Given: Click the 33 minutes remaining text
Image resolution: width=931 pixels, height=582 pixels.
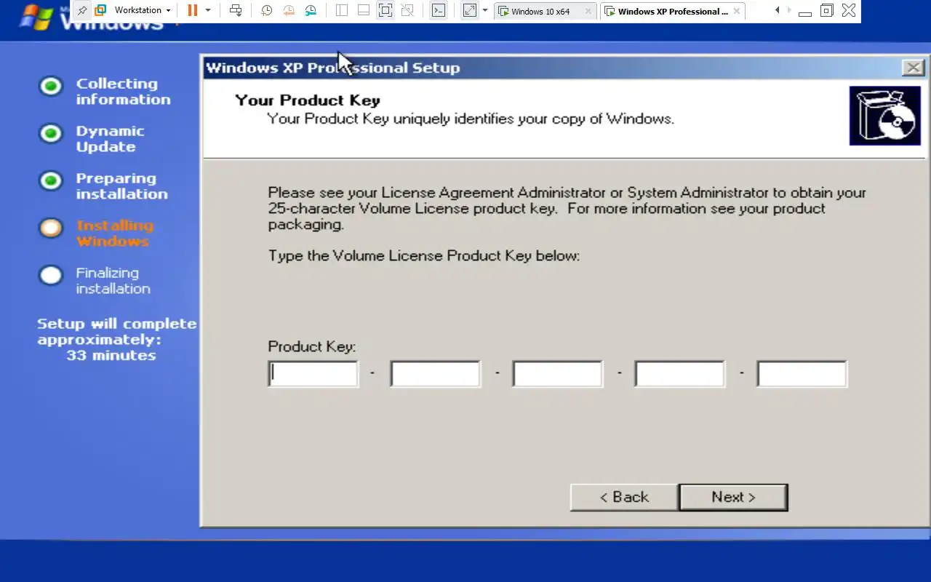Looking at the screenshot, I should [111, 356].
